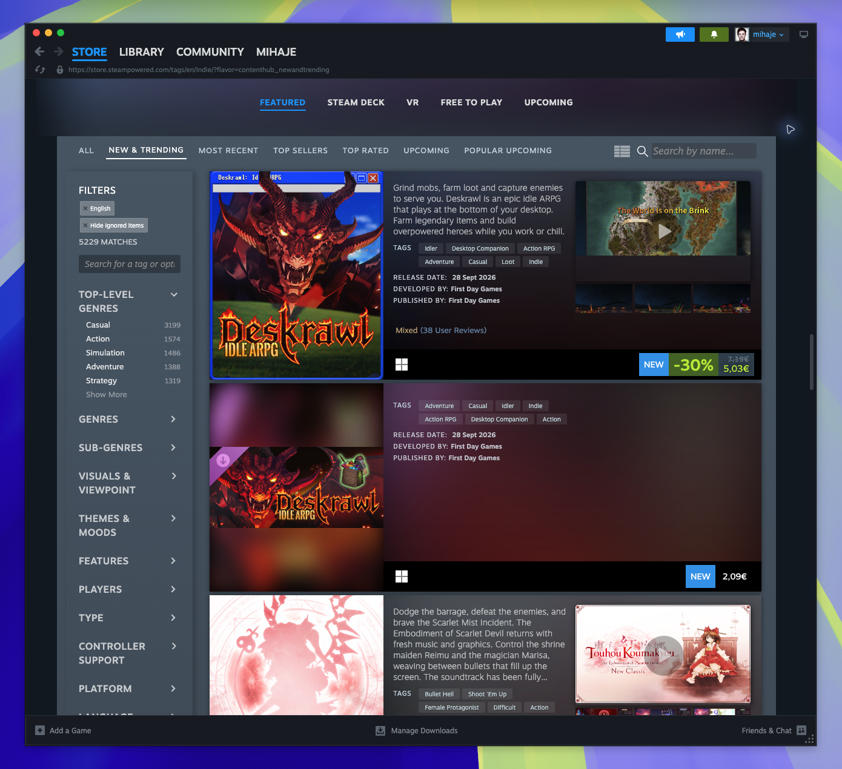Screen dimensions: 842x769
Task: Click the Windows icon on the 2,09€ item
Action: click(x=402, y=576)
